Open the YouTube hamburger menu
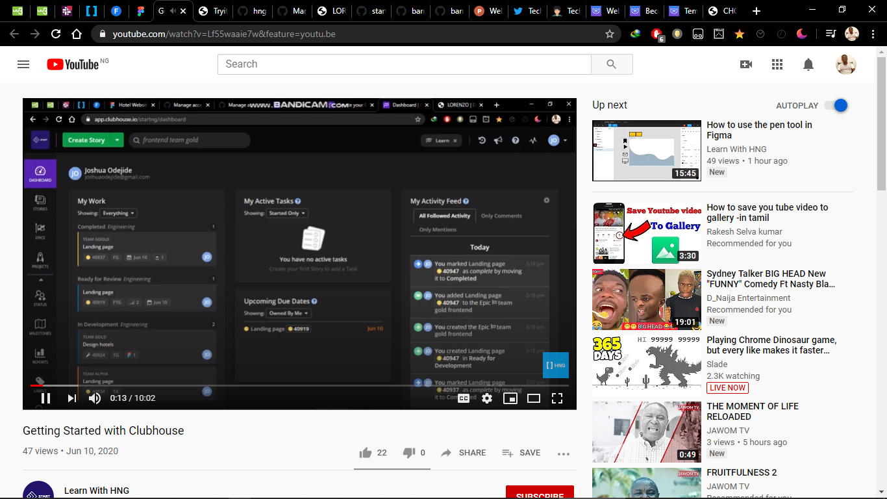Image resolution: width=887 pixels, height=499 pixels. click(x=23, y=64)
